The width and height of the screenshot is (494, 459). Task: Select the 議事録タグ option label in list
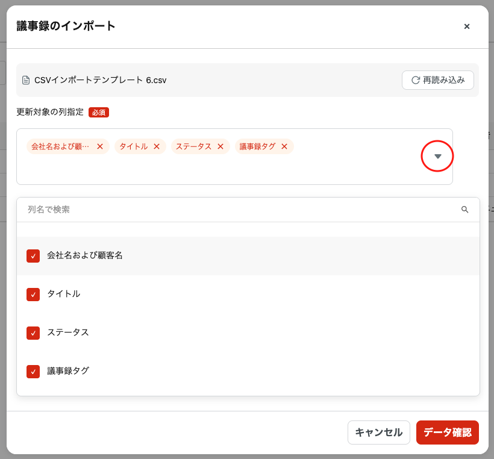click(x=68, y=371)
